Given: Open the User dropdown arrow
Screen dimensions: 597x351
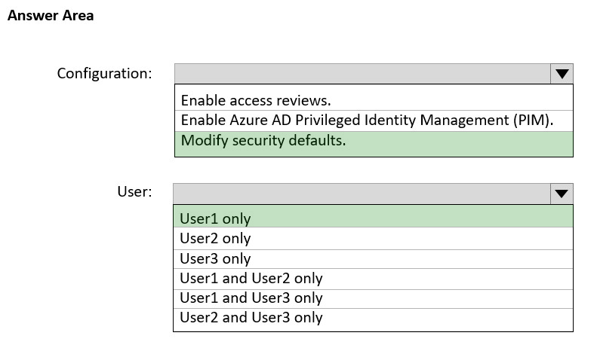Looking at the screenshot, I should 562,194.
